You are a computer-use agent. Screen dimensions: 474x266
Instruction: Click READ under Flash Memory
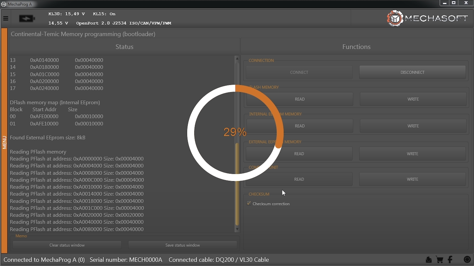click(300, 99)
